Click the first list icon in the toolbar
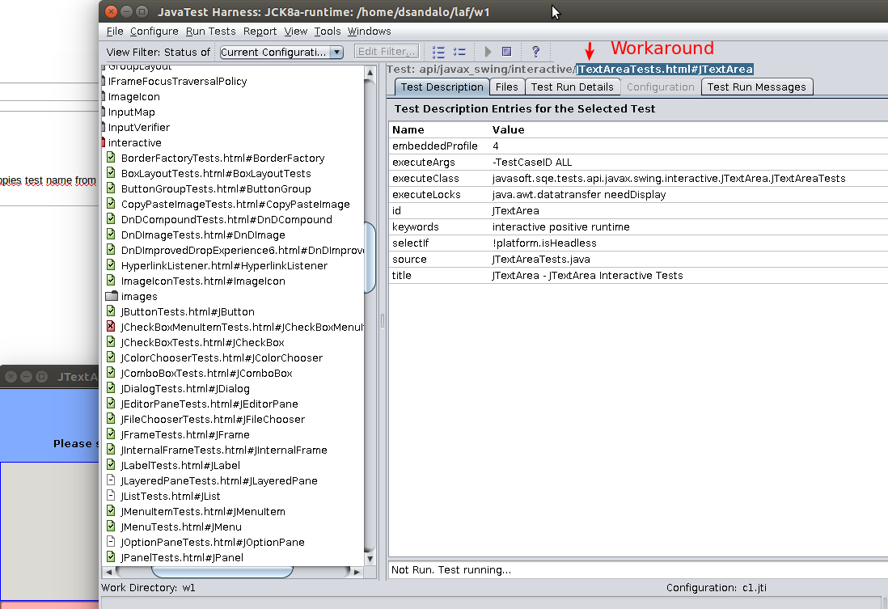This screenshot has height=609, width=888. (438, 52)
